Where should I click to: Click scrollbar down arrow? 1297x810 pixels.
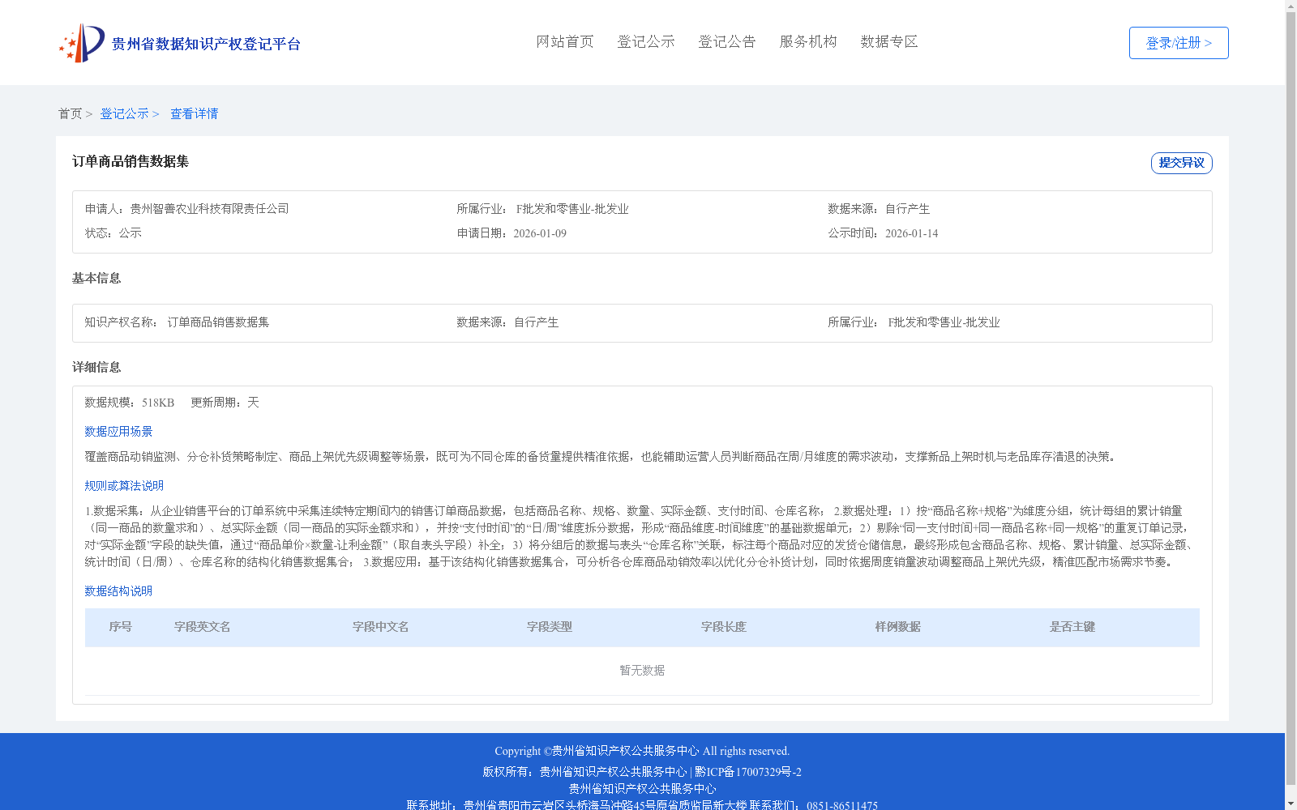(1291, 804)
